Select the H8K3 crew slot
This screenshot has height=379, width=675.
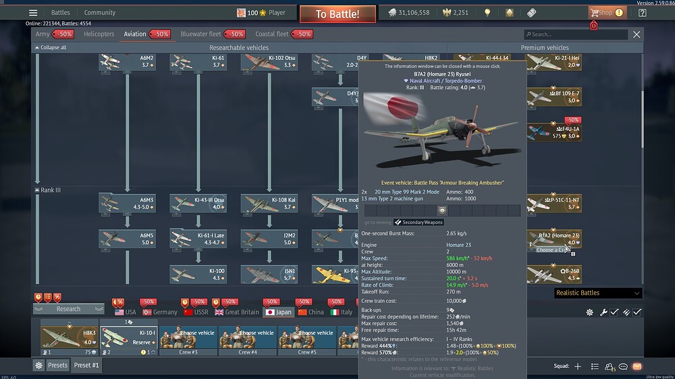click(x=70, y=338)
